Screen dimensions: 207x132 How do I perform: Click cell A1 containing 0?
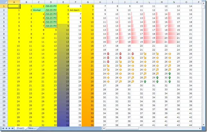pos(14,6)
